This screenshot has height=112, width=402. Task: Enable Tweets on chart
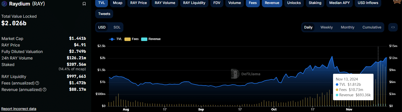pos(104,14)
